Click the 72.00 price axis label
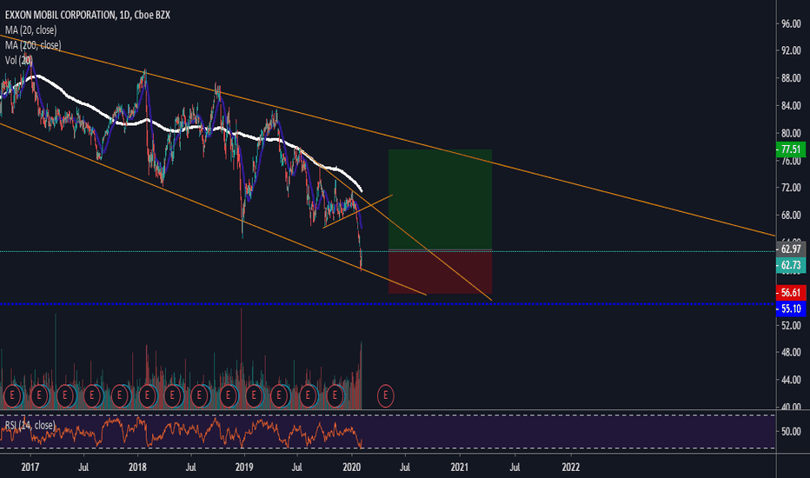The image size is (810, 478). (x=791, y=188)
